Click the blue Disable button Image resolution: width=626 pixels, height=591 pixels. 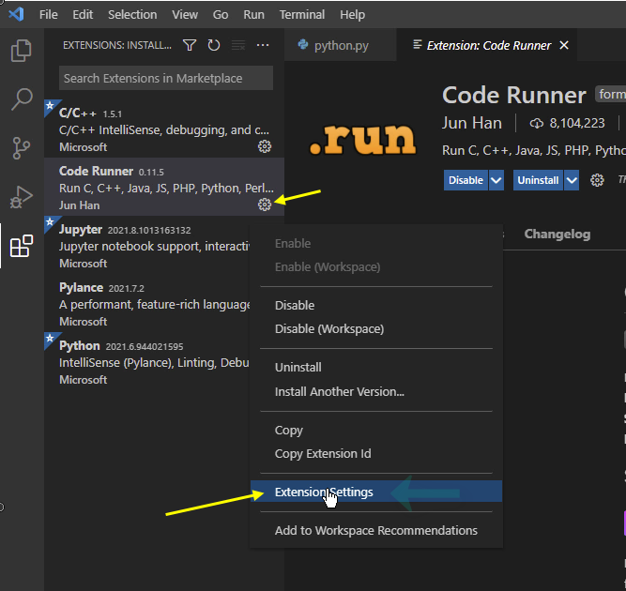pos(466,180)
